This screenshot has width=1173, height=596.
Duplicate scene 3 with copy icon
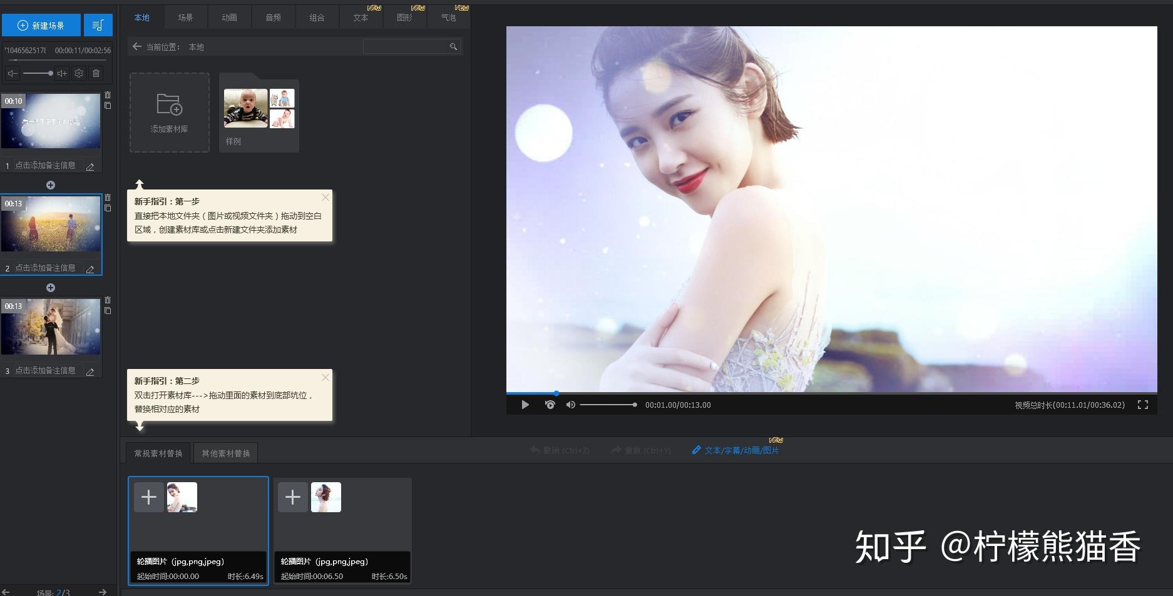click(x=108, y=311)
